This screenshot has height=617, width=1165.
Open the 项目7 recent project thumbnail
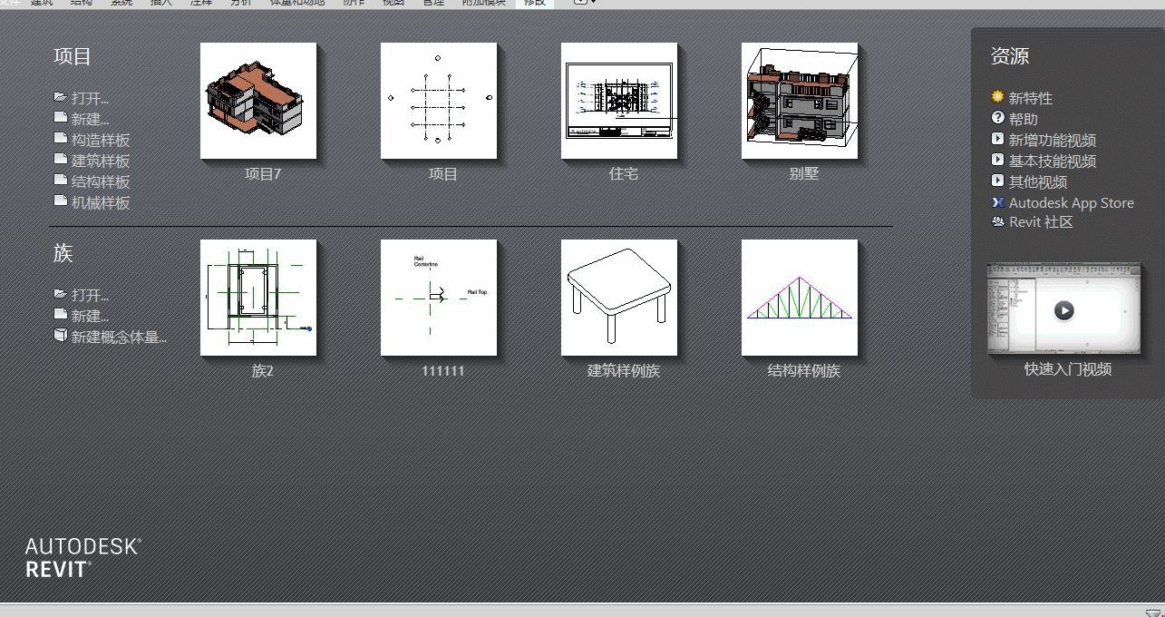point(258,101)
